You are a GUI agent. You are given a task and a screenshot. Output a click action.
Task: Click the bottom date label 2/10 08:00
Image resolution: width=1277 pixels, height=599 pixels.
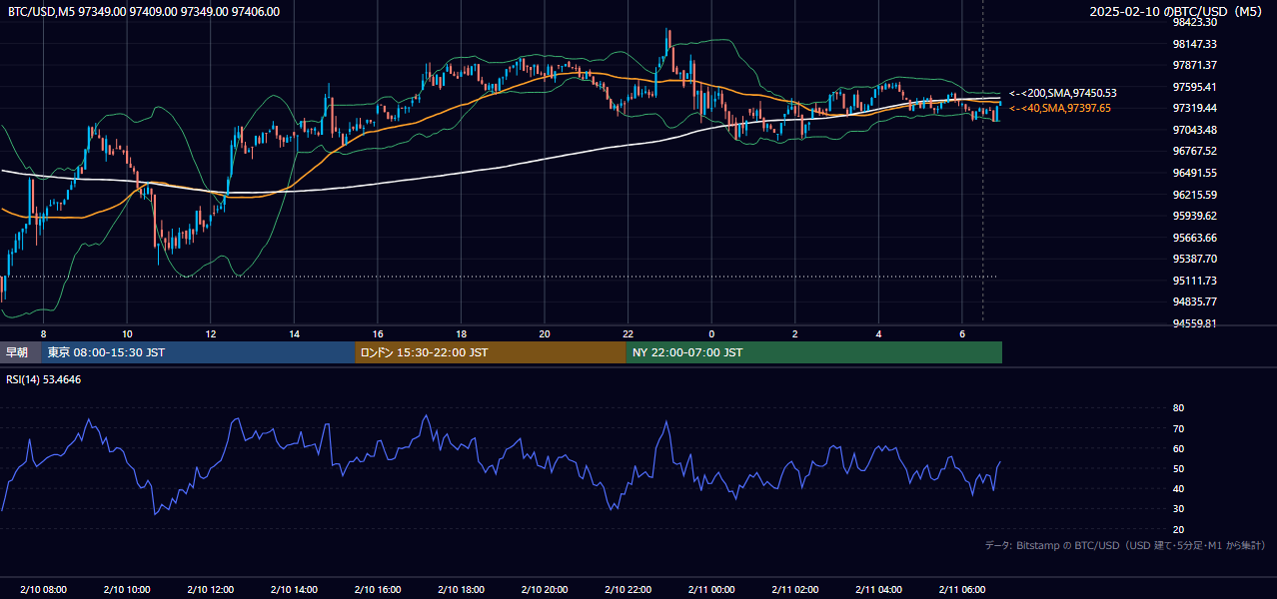[44, 590]
